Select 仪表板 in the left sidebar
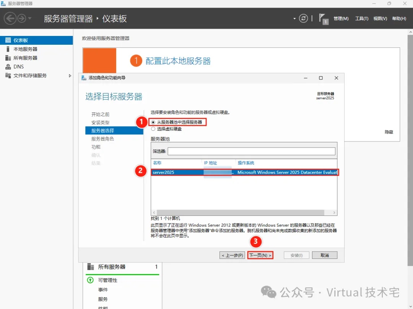This screenshot has width=413, height=309. [x=36, y=40]
